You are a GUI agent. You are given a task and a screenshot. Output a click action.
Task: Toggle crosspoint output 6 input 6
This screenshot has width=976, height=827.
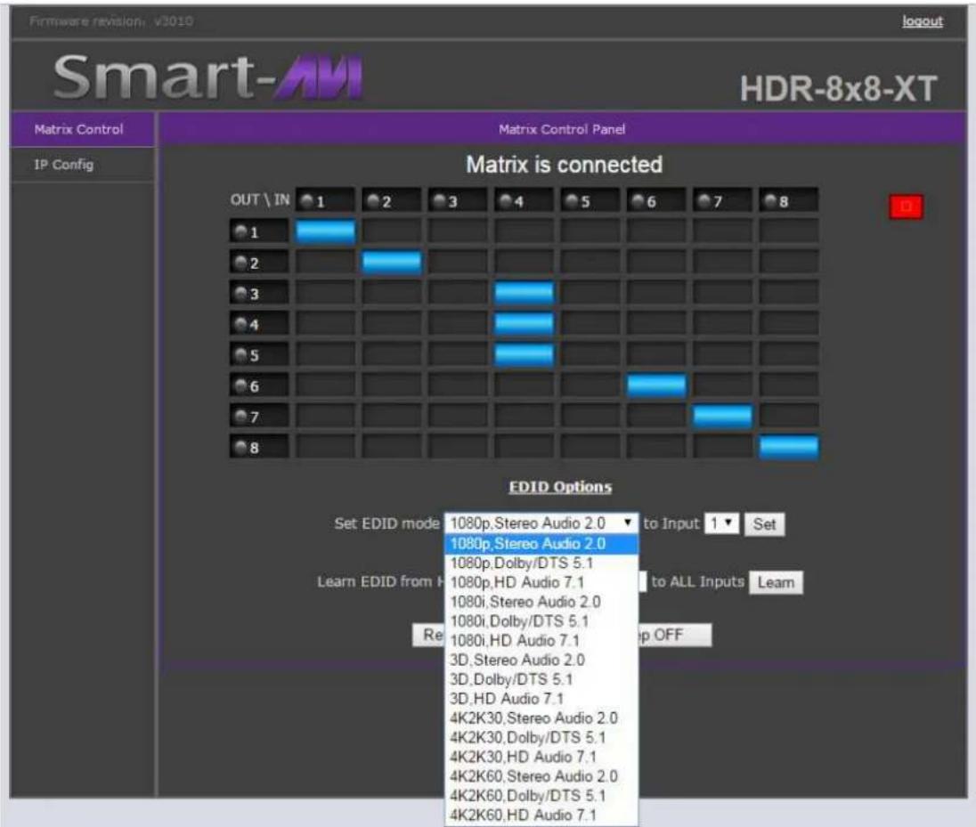pos(656,385)
